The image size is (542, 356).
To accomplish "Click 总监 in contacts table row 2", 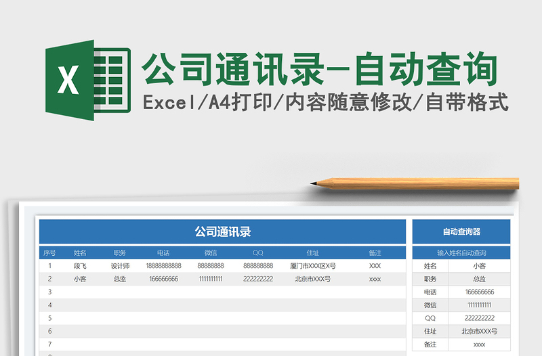I will pos(120,279).
